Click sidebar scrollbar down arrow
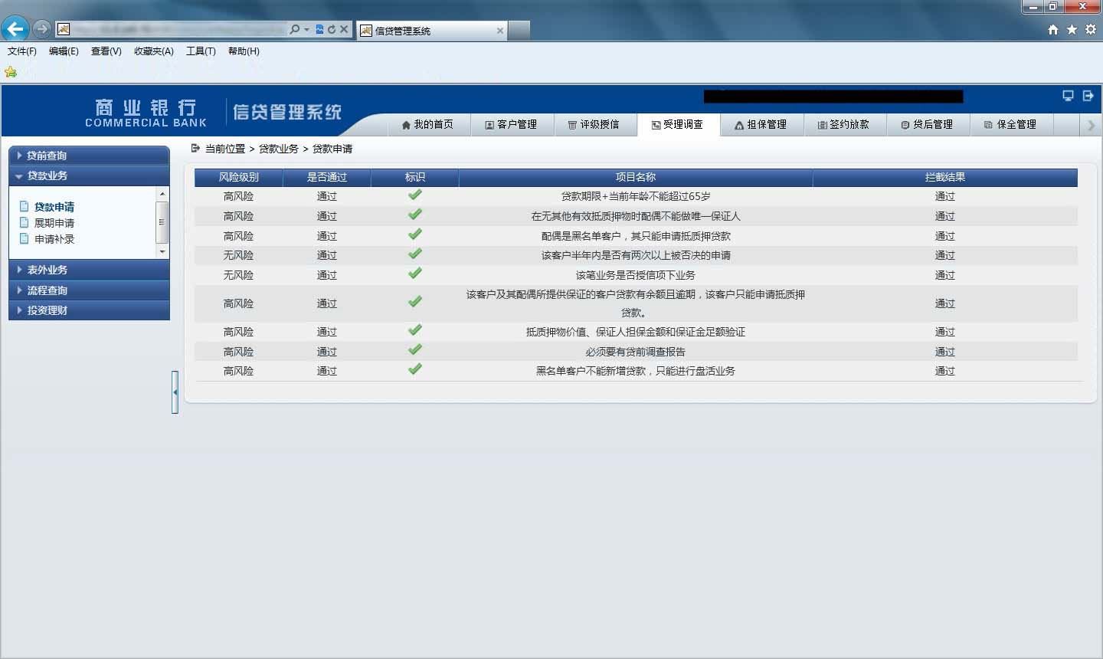 point(162,251)
